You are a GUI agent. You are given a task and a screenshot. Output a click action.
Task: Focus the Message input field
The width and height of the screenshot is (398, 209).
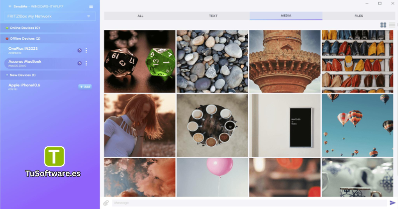click(x=250, y=203)
